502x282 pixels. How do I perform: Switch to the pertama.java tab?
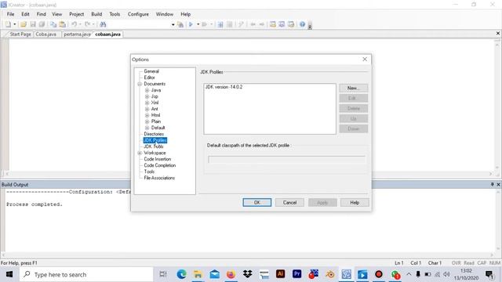[x=77, y=34]
